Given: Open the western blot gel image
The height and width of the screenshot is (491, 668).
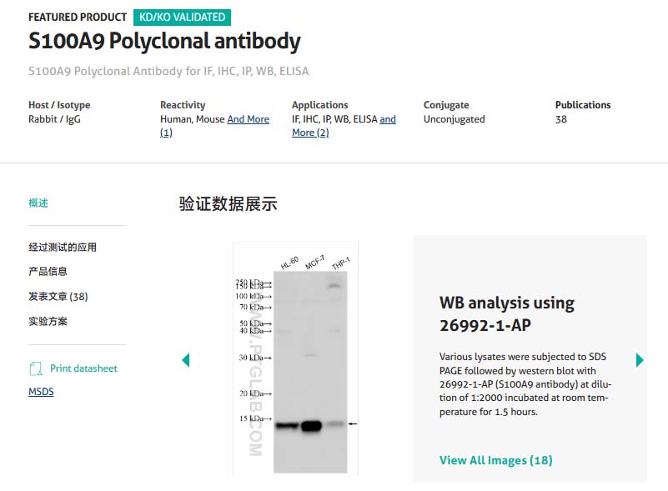Looking at the screenshot, I should pyautogui.click(x=296, y=358).
